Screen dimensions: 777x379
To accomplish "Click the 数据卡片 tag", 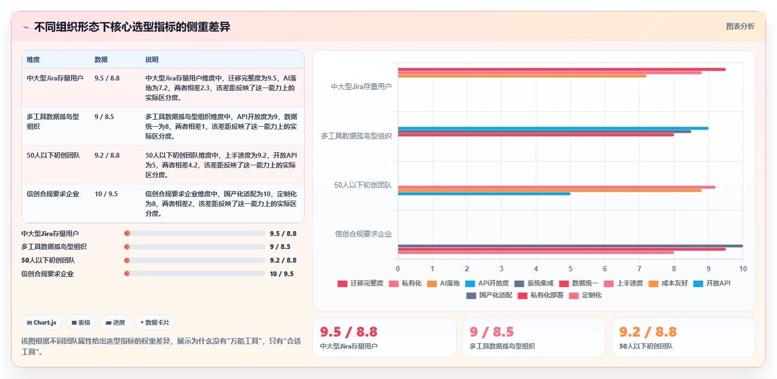I will [155, 322].
